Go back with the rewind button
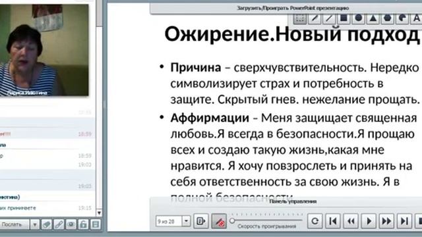422x237 pixels. pyautogui.click(x=351, y=221)
